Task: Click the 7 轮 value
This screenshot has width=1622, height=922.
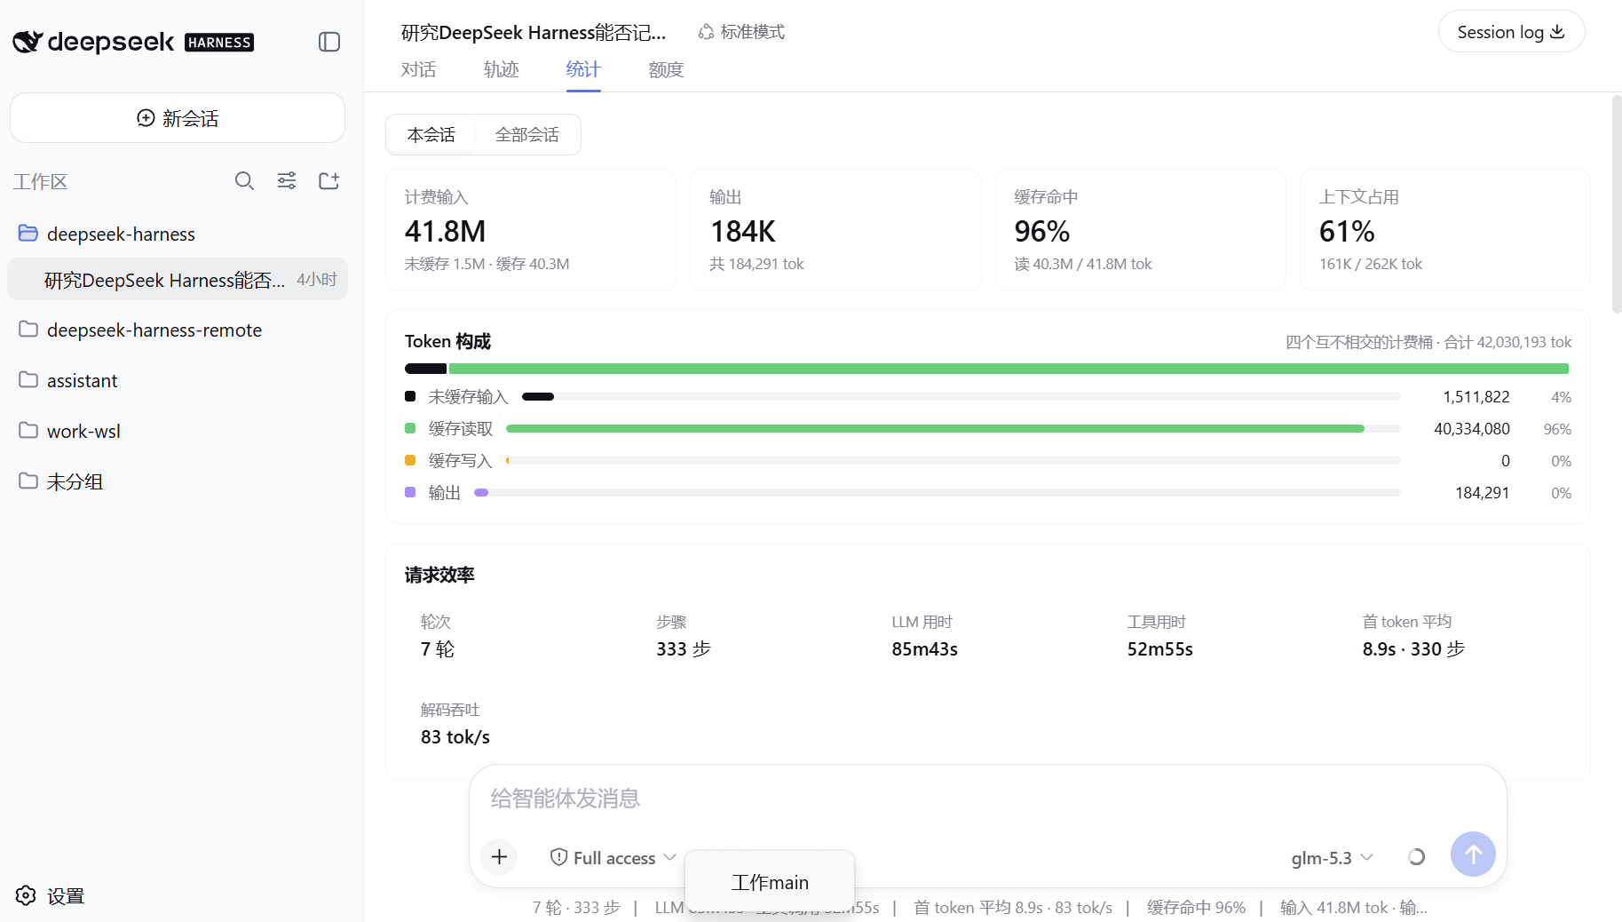Action: pyautogui.click(x=438, y=648)
